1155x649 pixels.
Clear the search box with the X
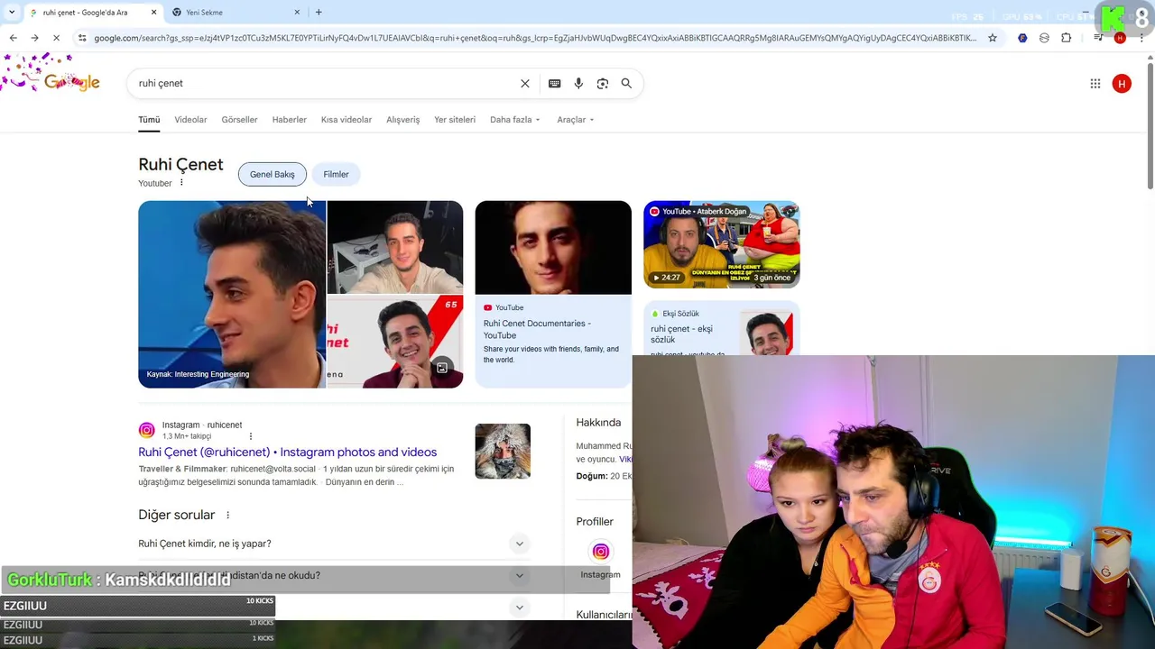(525, 83)
